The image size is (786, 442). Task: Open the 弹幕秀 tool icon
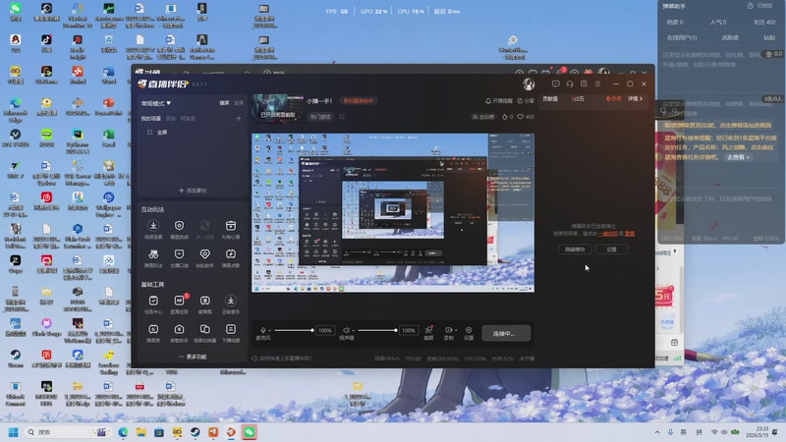(153, 329)
